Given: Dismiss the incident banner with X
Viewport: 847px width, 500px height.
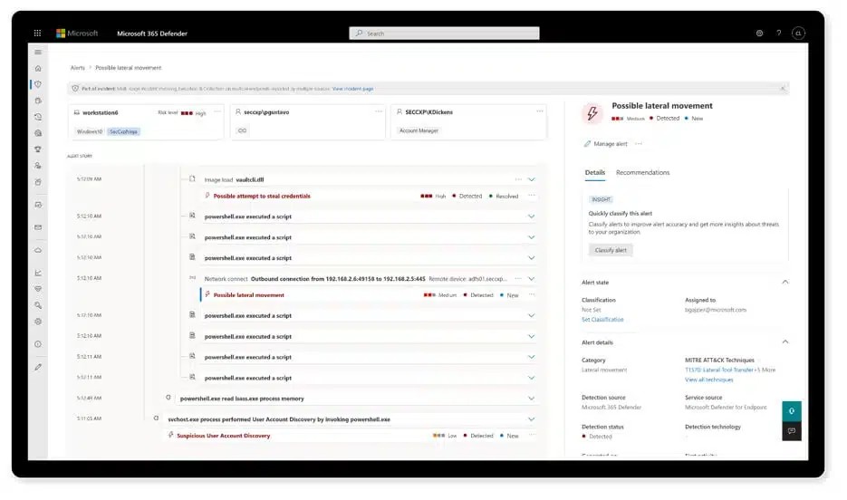Looking at the screenshot, I should pos(783,88).
